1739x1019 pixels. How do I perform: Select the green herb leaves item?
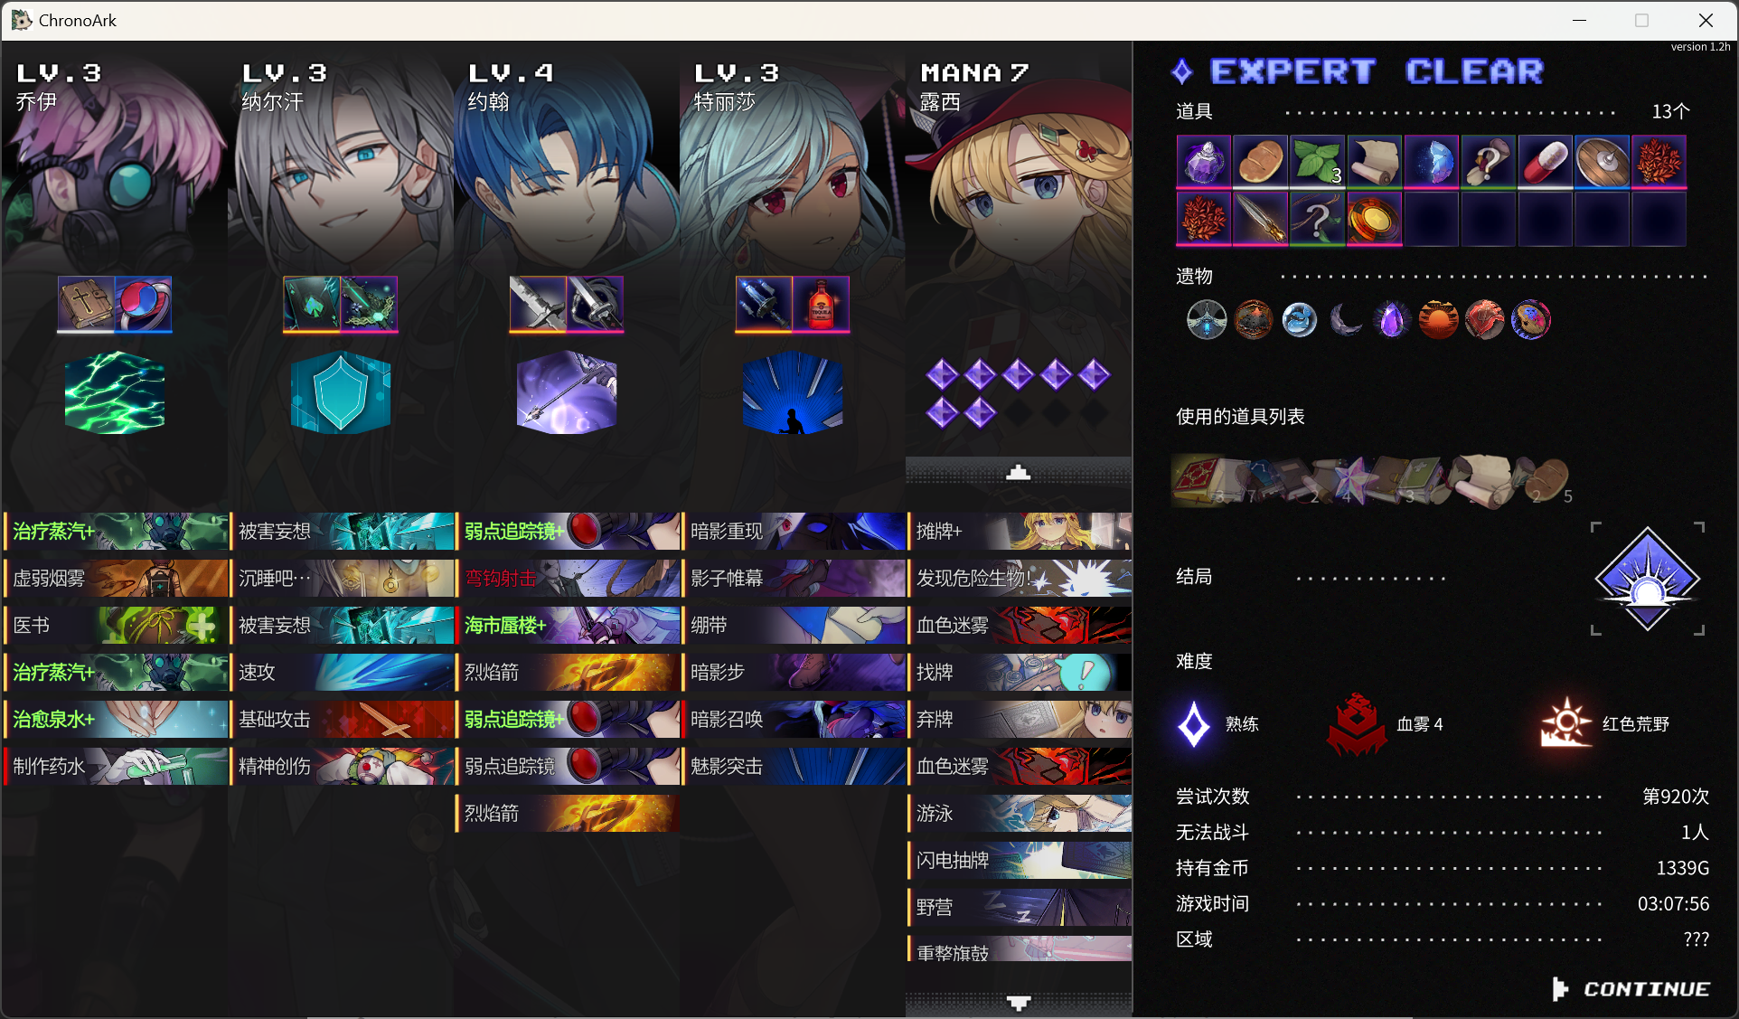tap(1317, 162)
